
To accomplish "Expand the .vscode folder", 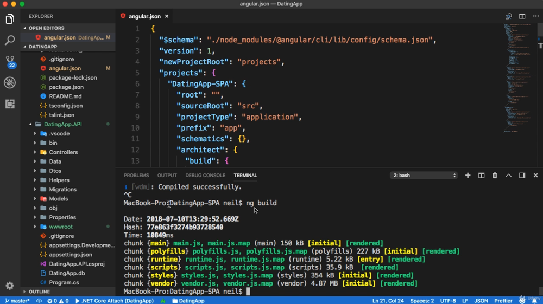I will click(x=68, y=134).
